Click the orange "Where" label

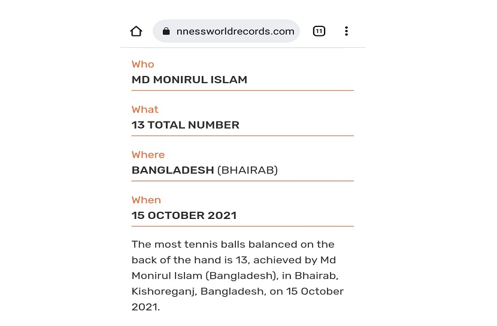pos(148,154)
